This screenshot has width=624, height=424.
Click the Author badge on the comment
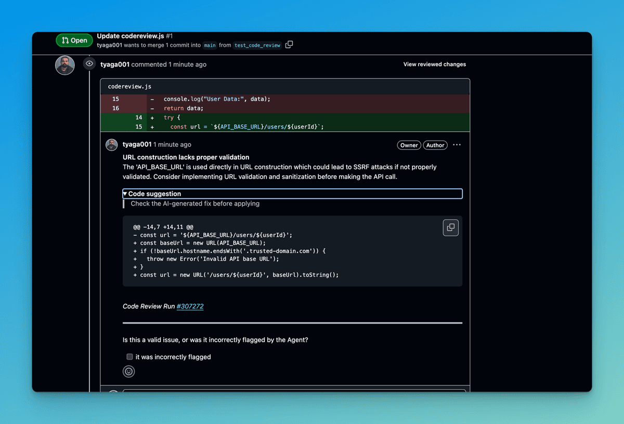pyautogui.click(x=435, y=145)
